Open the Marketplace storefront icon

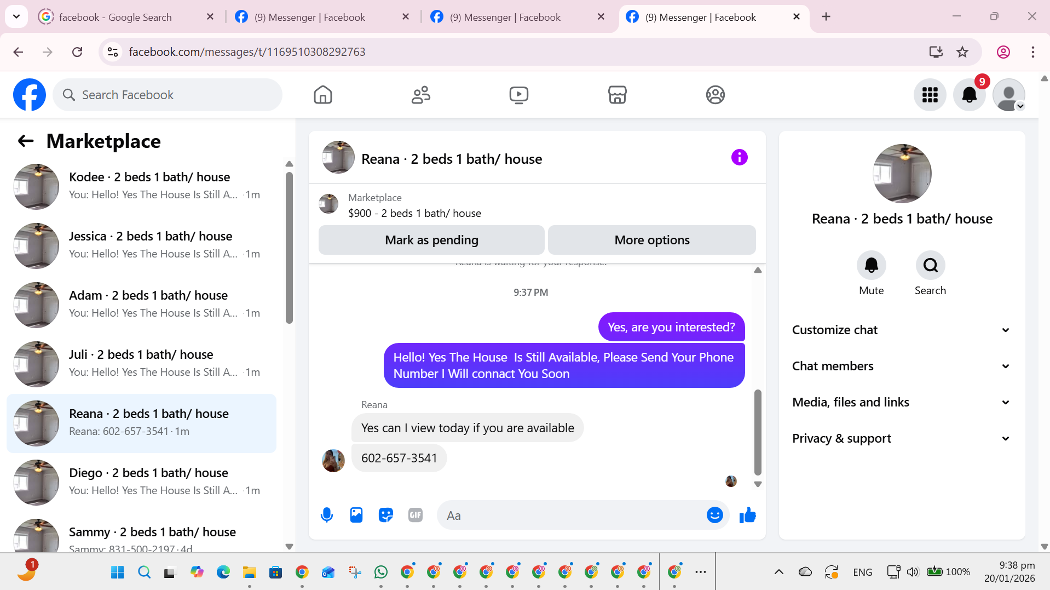pyautogui.click(x=617, y=95)
